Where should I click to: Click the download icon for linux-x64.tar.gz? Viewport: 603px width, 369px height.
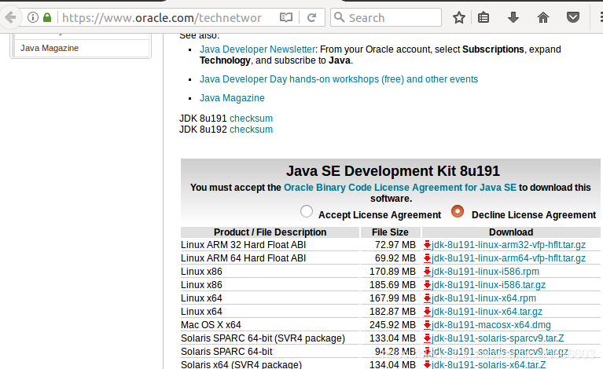coord(427,312)
